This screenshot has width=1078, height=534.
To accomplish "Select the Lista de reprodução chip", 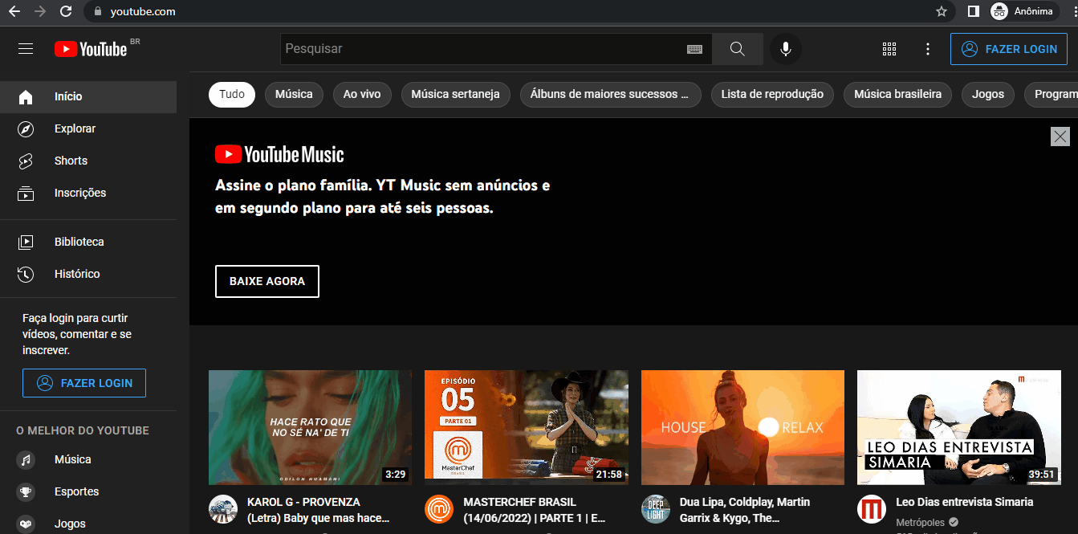I will [772, 94].
